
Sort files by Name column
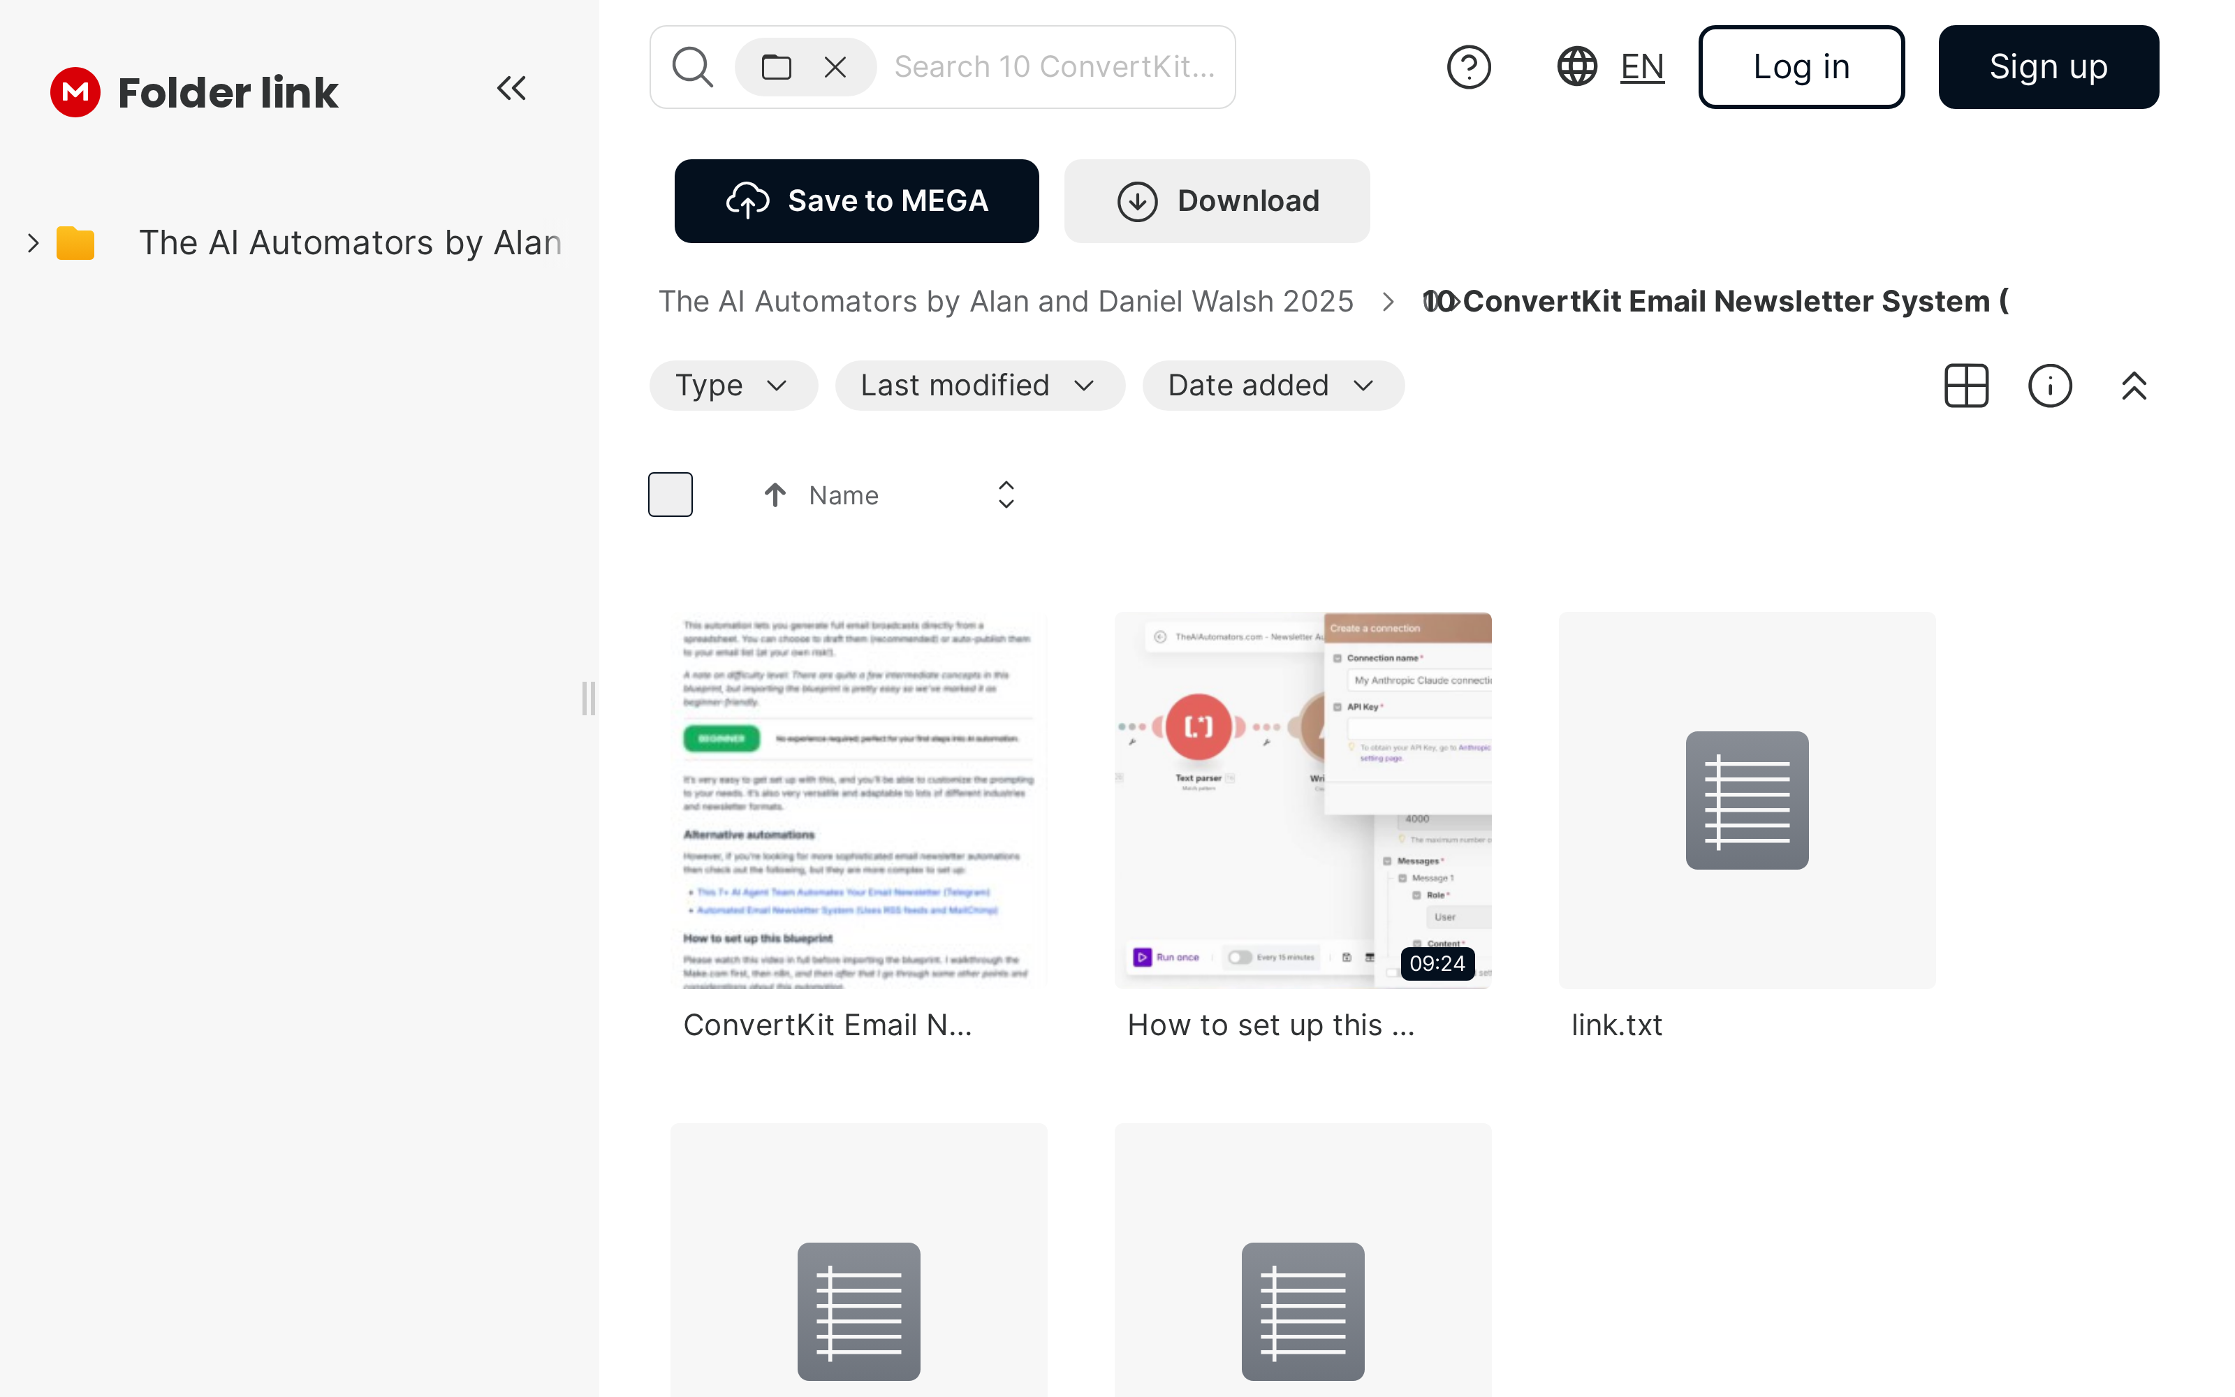point(843,496)
